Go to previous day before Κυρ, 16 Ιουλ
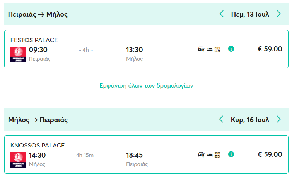The height and width of the screenshot is (178, 292). [222, 119]
